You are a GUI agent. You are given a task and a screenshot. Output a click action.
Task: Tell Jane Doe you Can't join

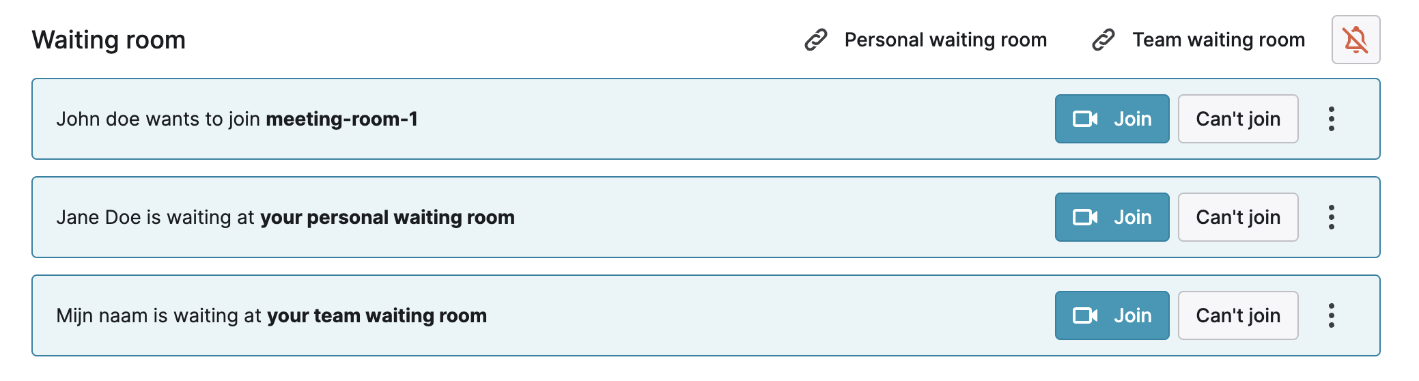1238,217
